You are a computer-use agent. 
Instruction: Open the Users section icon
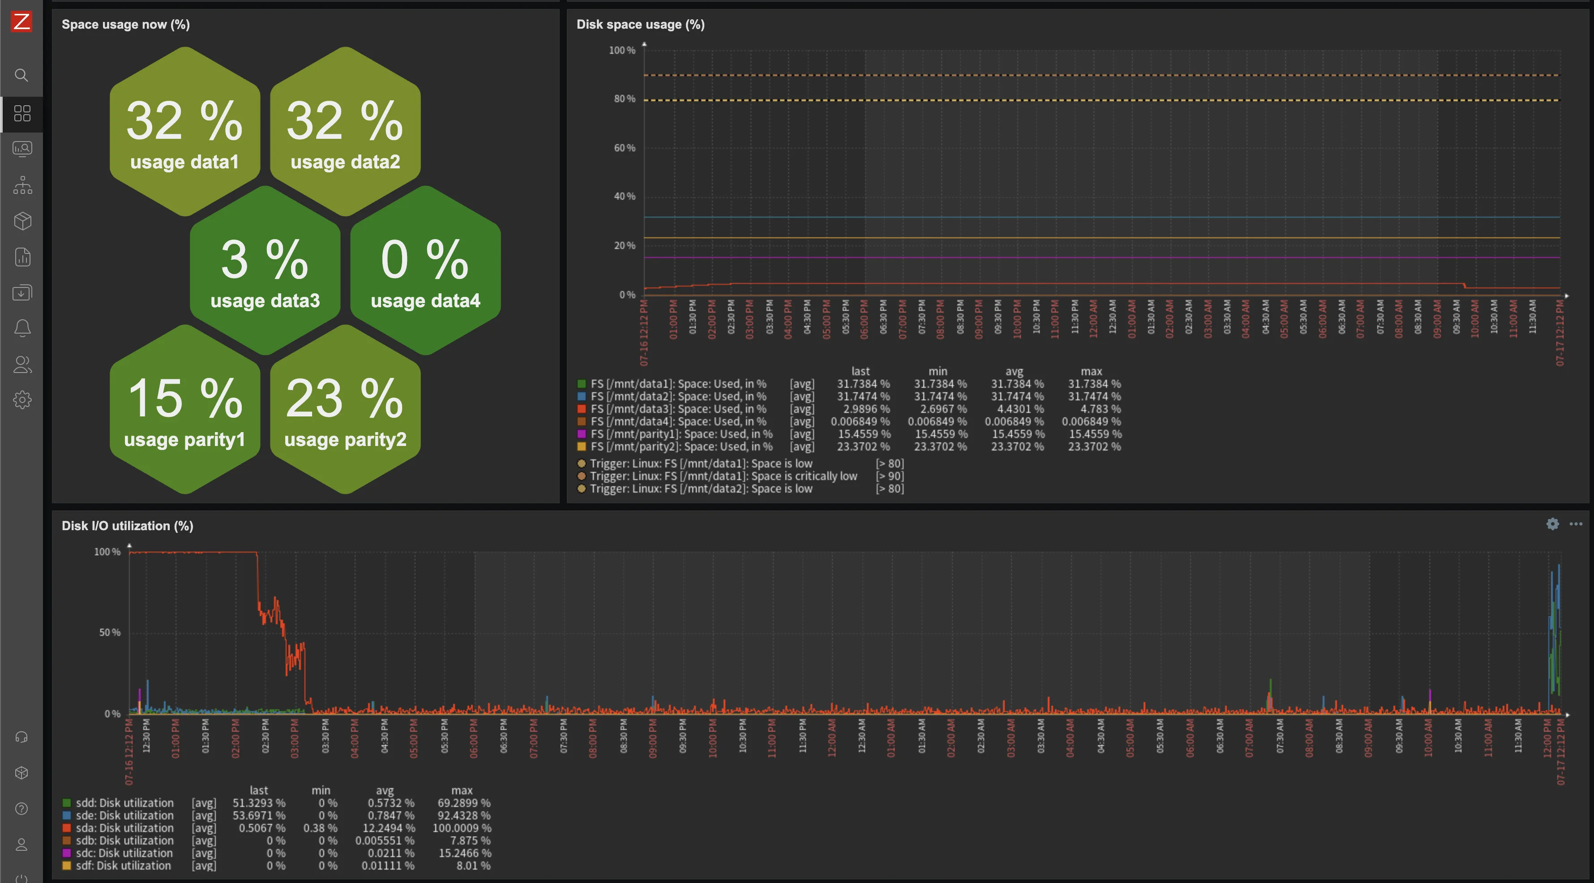pos(22,364)
